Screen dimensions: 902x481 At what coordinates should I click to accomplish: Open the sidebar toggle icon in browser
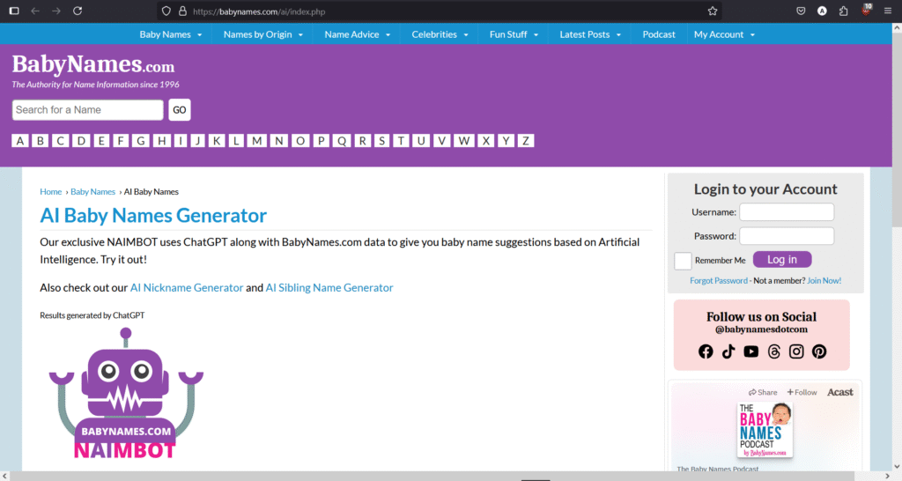pos(14,11)
